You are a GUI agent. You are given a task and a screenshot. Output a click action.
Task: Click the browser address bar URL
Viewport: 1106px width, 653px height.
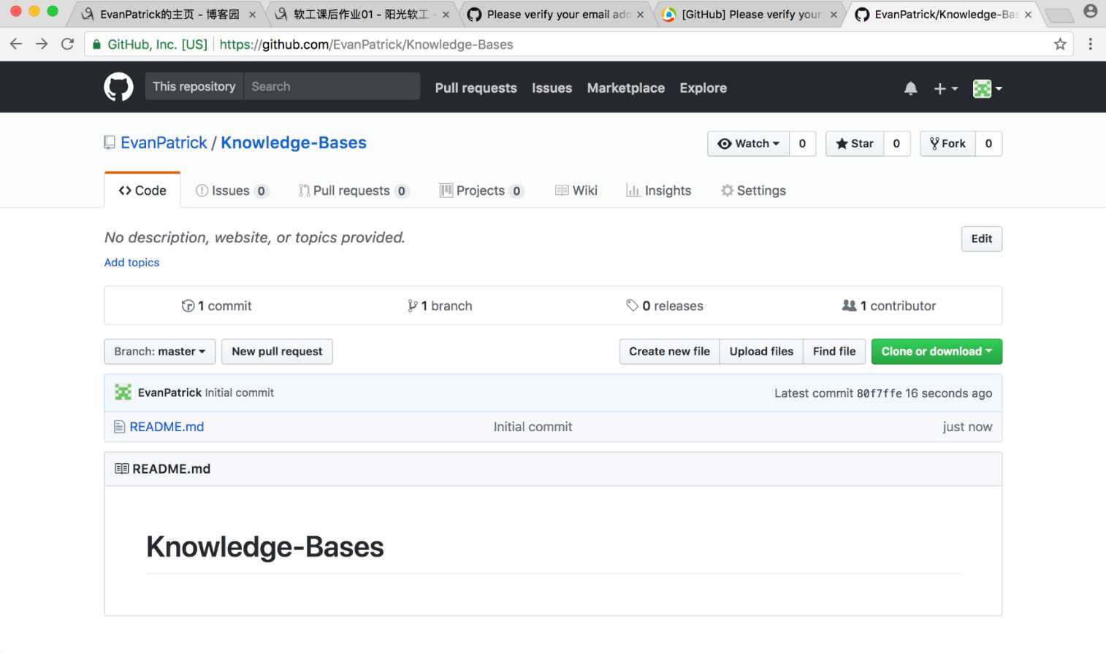click(x=366, y=45)
